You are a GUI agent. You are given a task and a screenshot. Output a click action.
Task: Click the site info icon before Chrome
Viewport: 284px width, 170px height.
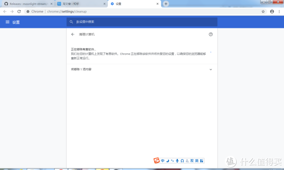(28, 11)
